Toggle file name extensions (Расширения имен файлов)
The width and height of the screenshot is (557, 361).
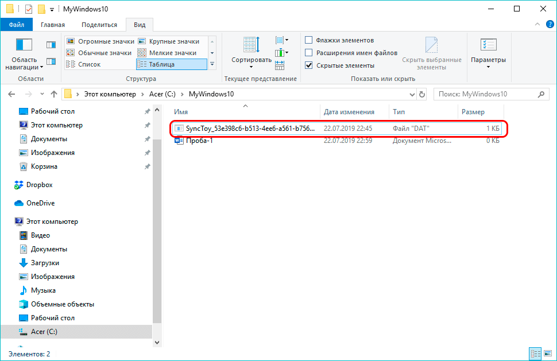(309, 53)
